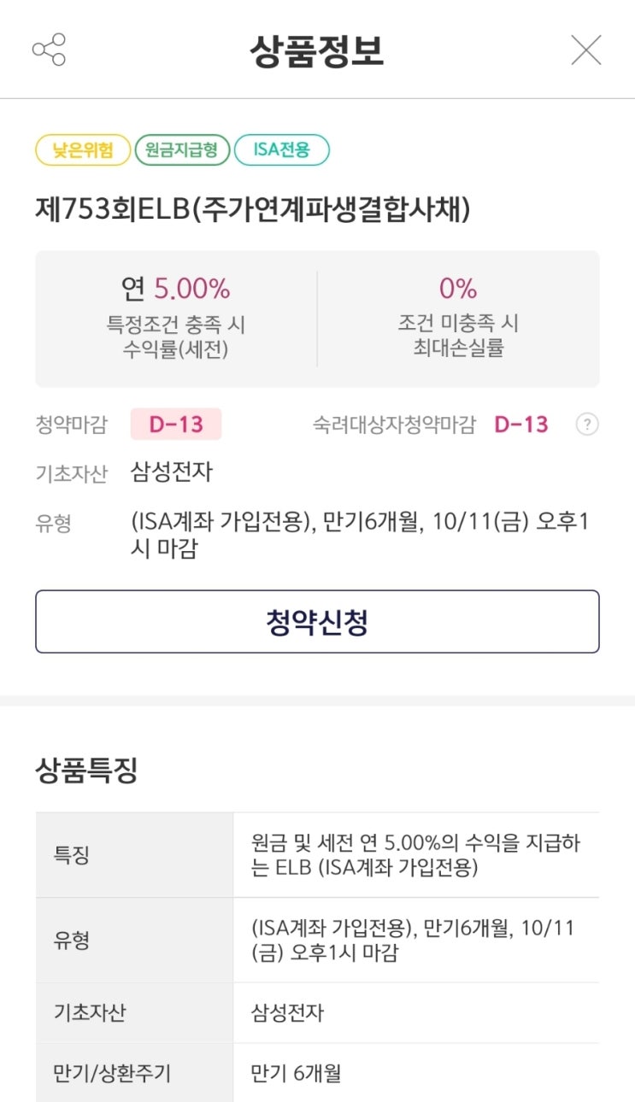Select the green 원금지급형 tag
The width and height of the screenshot is (635, 1102).
click(182, 150)
